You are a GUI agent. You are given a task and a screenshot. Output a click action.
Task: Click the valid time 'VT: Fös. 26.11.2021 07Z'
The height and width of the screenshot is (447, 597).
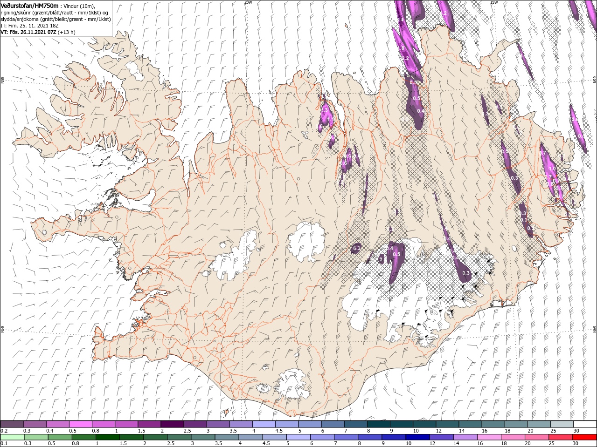[x=29, y=32]
